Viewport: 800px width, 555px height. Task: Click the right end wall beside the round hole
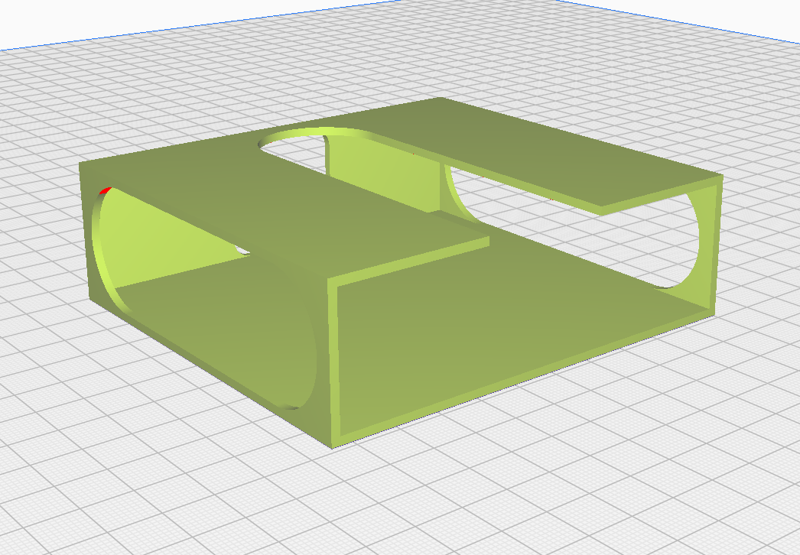point(712,245)
